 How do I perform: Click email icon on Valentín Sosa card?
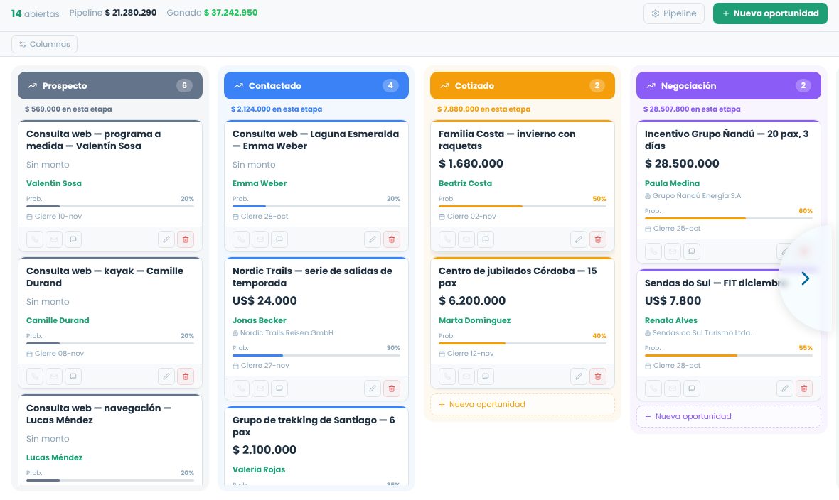pyautogui.click(x=54, y=239)
